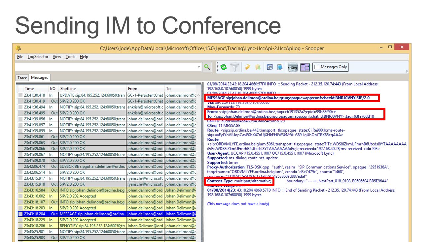The image size is (431, 242).
Task: Expand the toolbar overflow options arrow
Action: (x=407, y=71)
